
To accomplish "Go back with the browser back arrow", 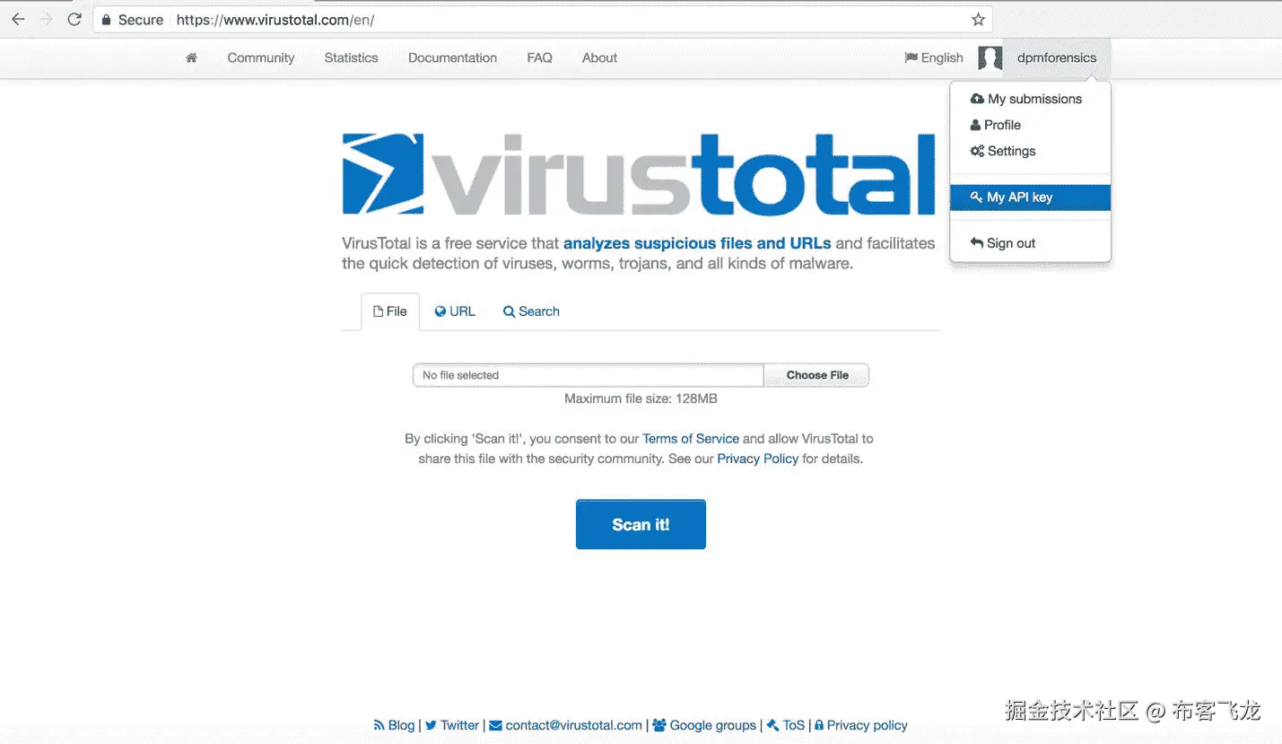I will pos(18,19).
